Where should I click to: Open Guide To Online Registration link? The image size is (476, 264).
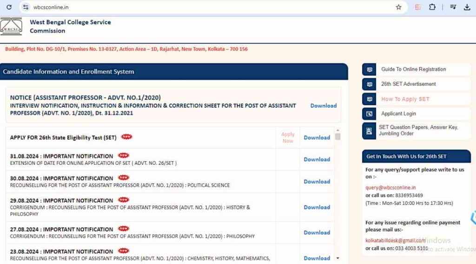pos(413,69)
